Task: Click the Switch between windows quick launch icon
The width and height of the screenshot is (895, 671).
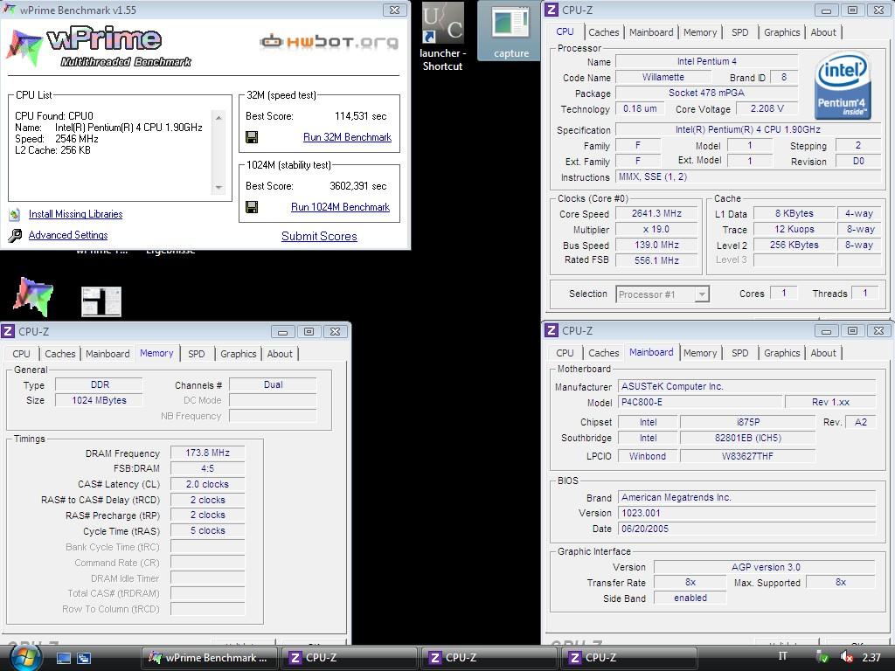Action: coord(84,658)
